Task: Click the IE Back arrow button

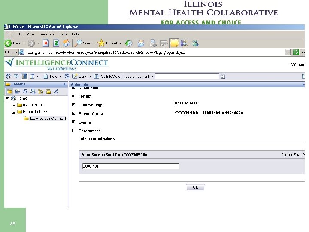Action: coord(8,43)
